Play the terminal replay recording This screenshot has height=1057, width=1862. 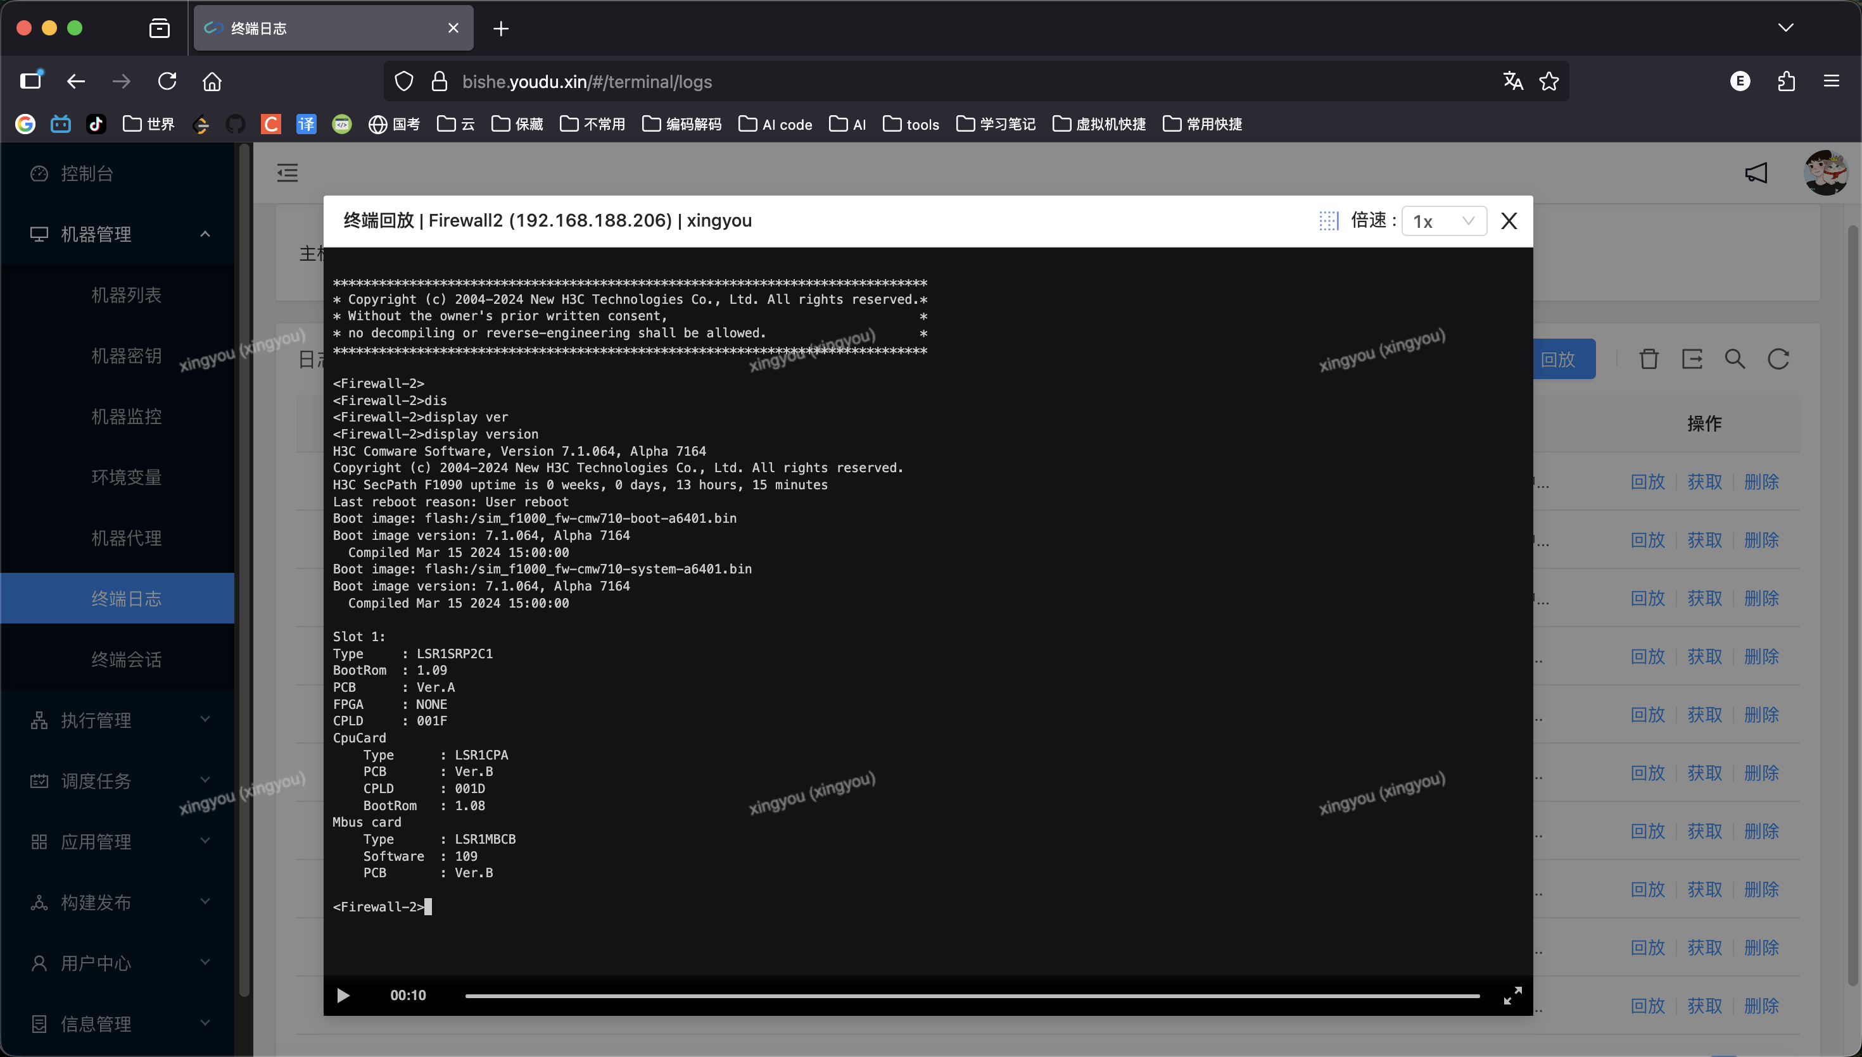point(343,996)
